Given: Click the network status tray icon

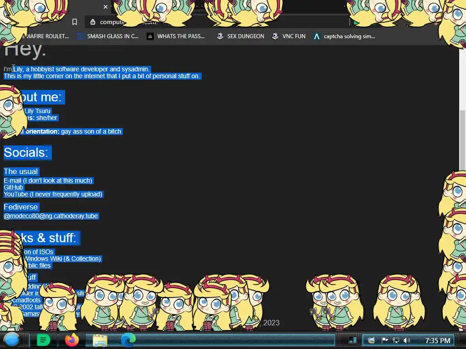Looking at the screenshot, I should tap(395, 340).
